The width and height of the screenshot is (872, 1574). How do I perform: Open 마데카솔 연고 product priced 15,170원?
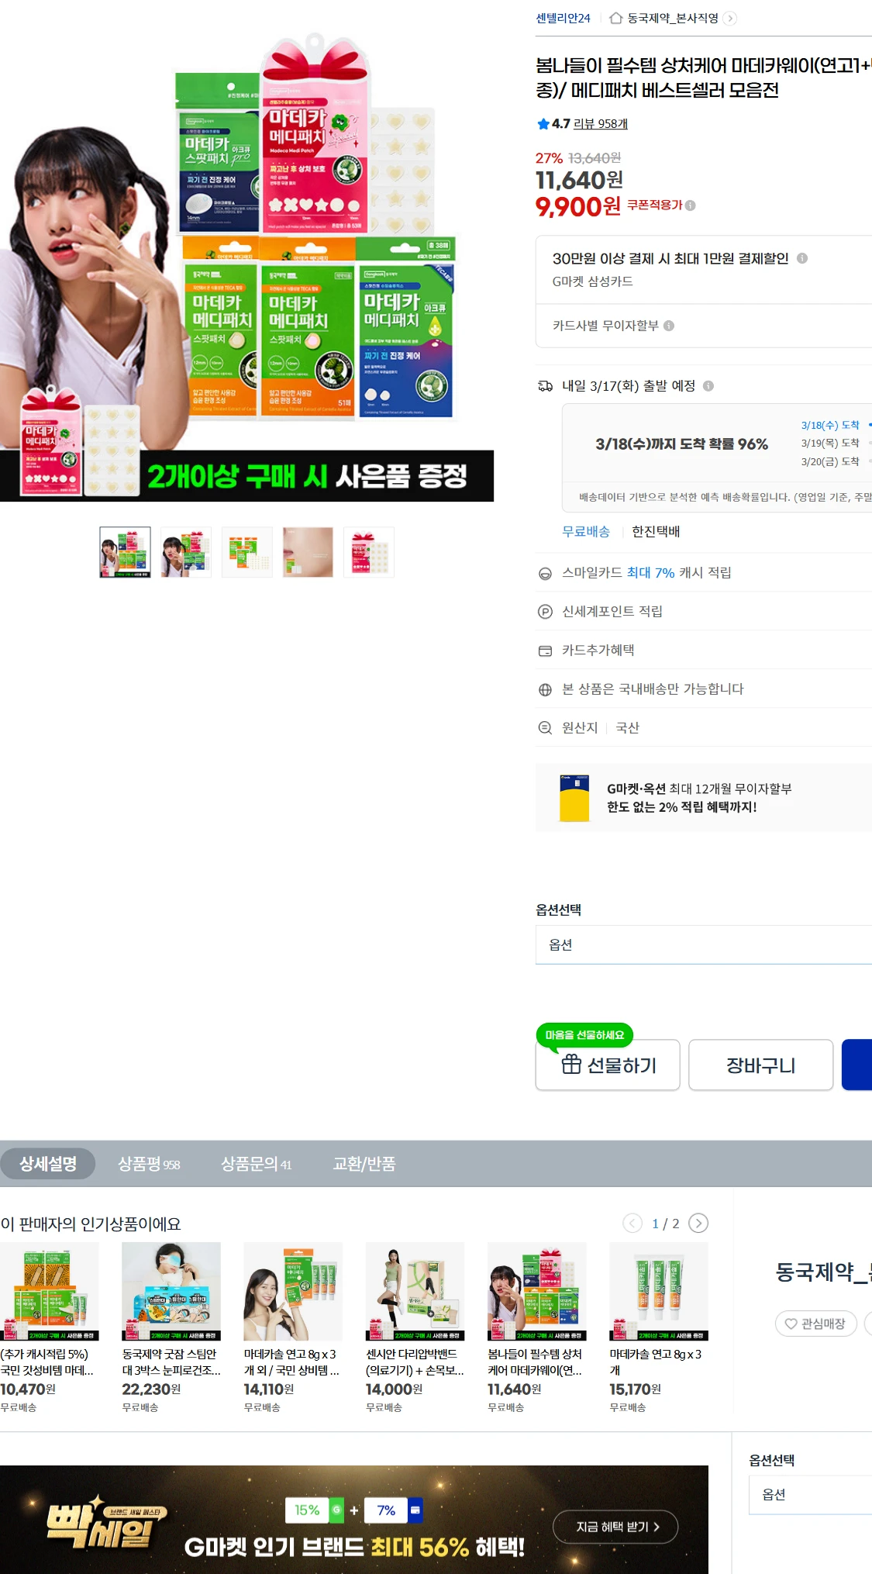[x=659, y=1327]
